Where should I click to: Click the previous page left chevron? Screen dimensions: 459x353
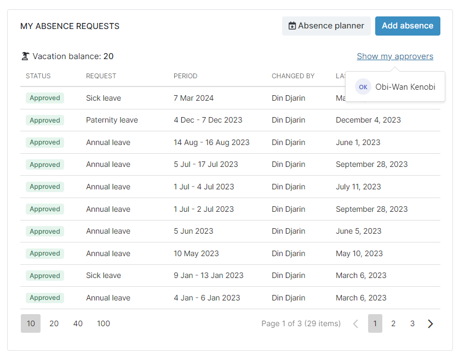[355, 323]
